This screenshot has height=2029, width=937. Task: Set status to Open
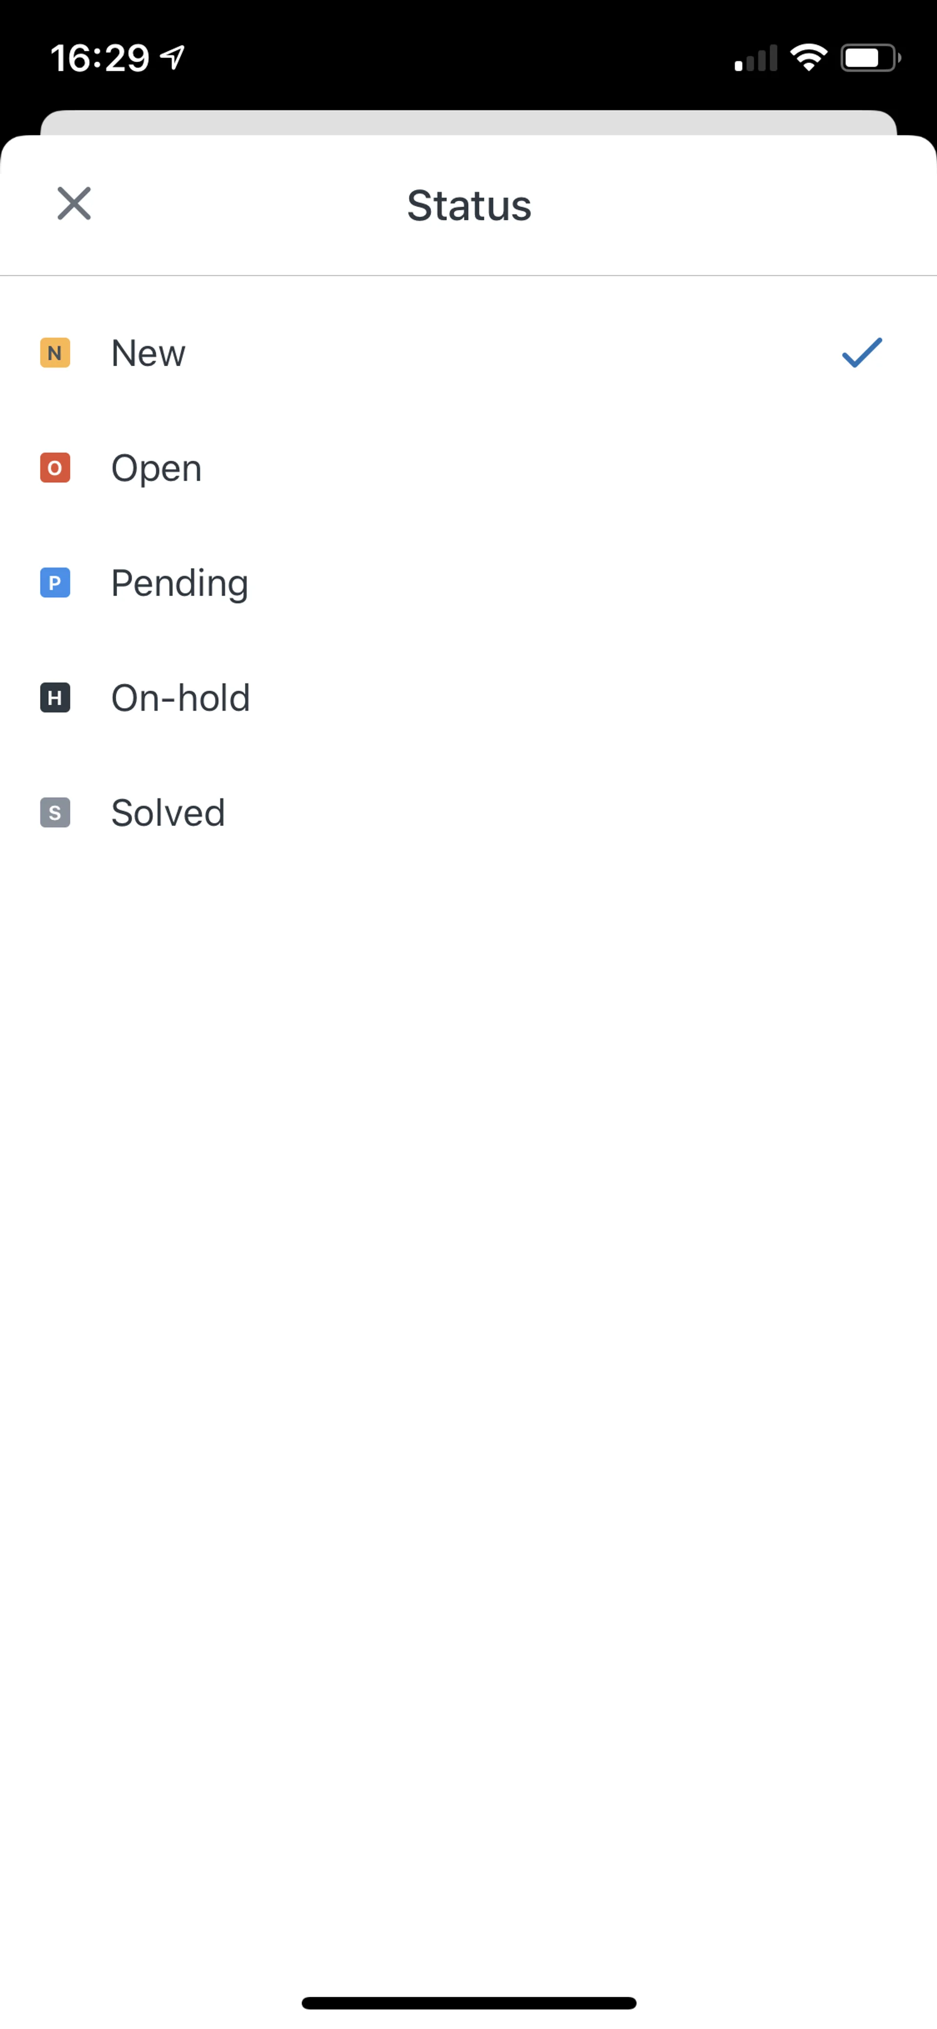pos(156,468)
